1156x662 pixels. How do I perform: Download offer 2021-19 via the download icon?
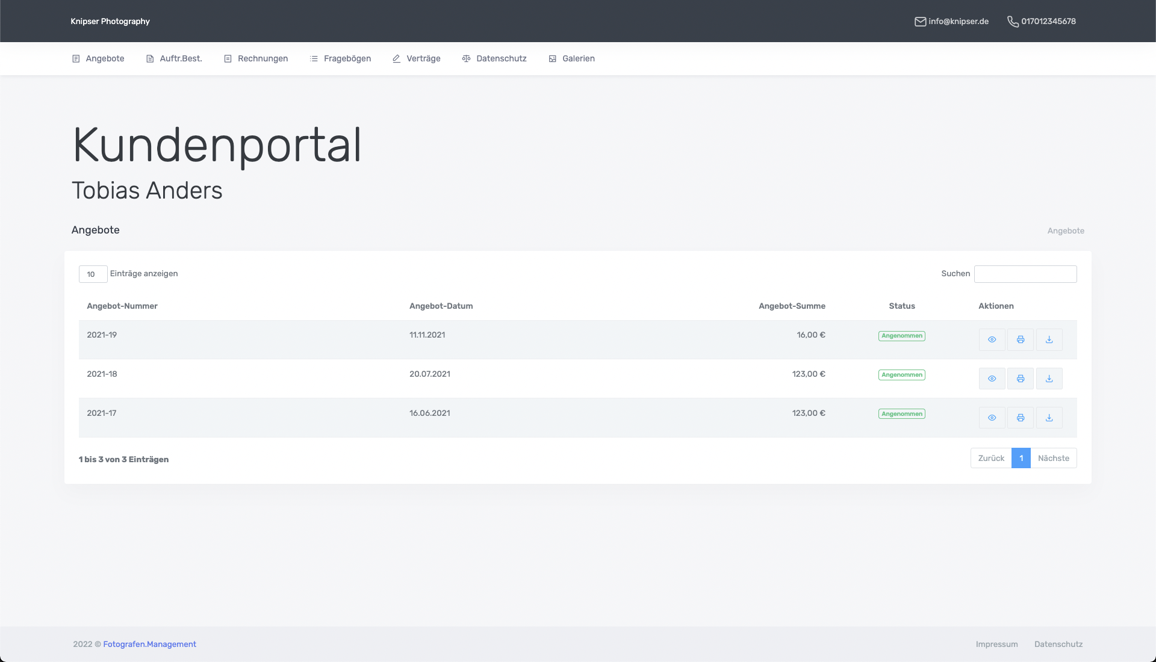pos(1049,339)
